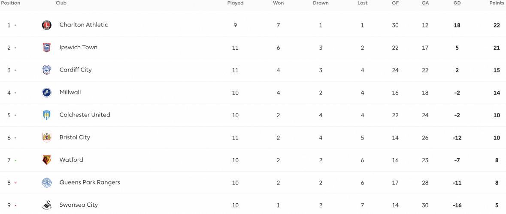Expand Swansea City row via red indicator

15,205
